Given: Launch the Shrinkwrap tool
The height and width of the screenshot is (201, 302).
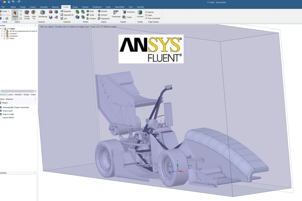Looking at the screenshot, I should [43, 14].
